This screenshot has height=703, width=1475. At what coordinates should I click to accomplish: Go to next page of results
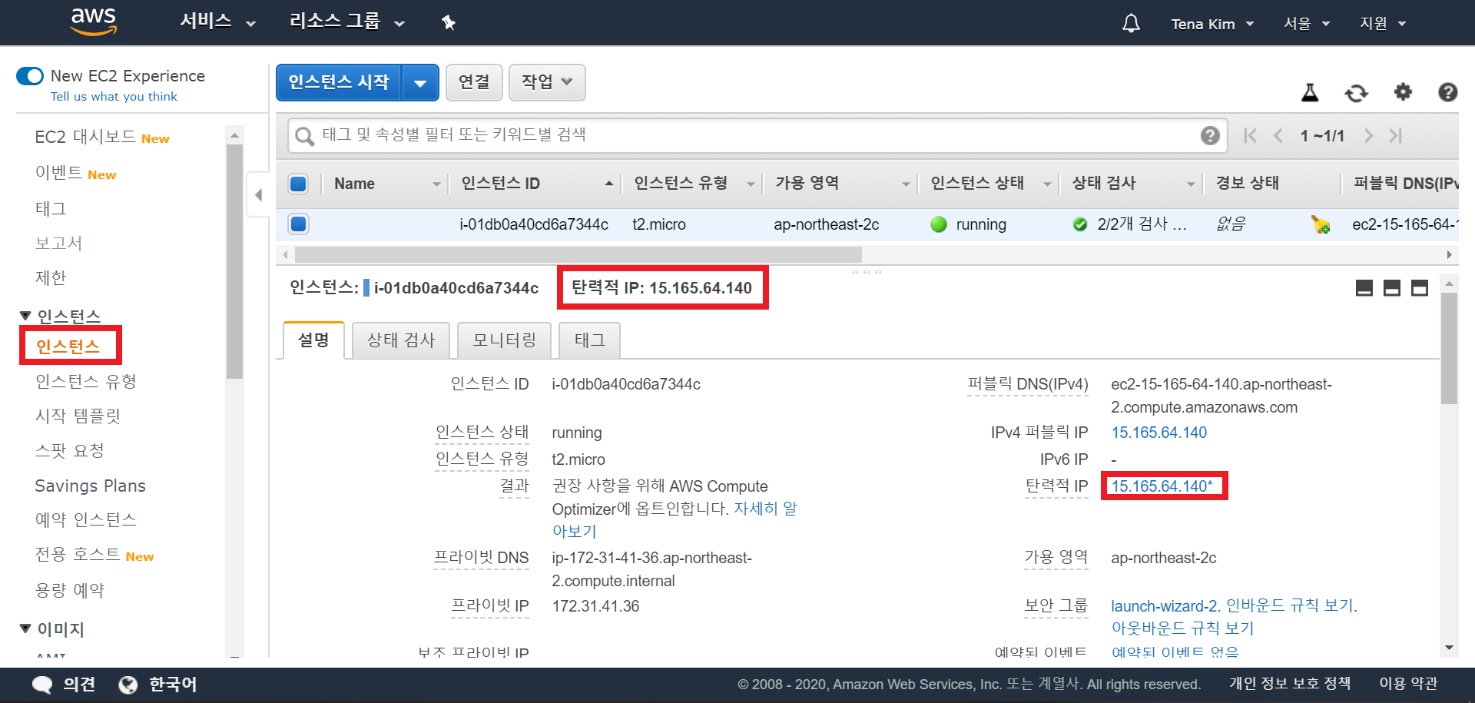pyautogui.click(x=1368, y=136)
